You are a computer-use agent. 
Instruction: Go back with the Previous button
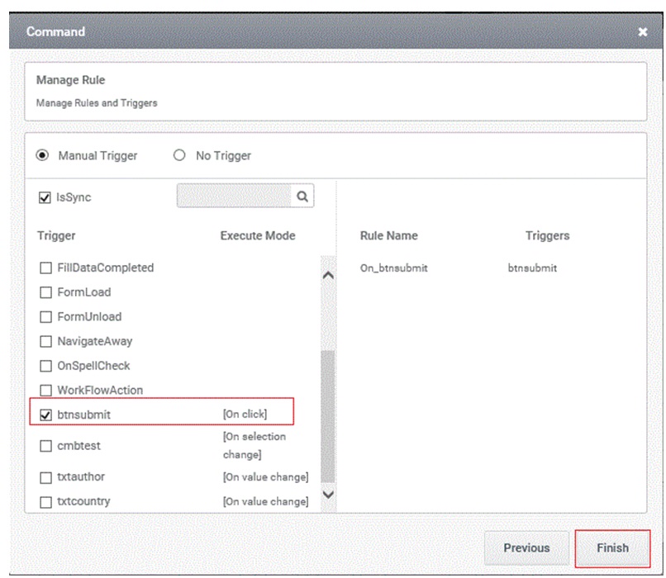coord(526,548)
